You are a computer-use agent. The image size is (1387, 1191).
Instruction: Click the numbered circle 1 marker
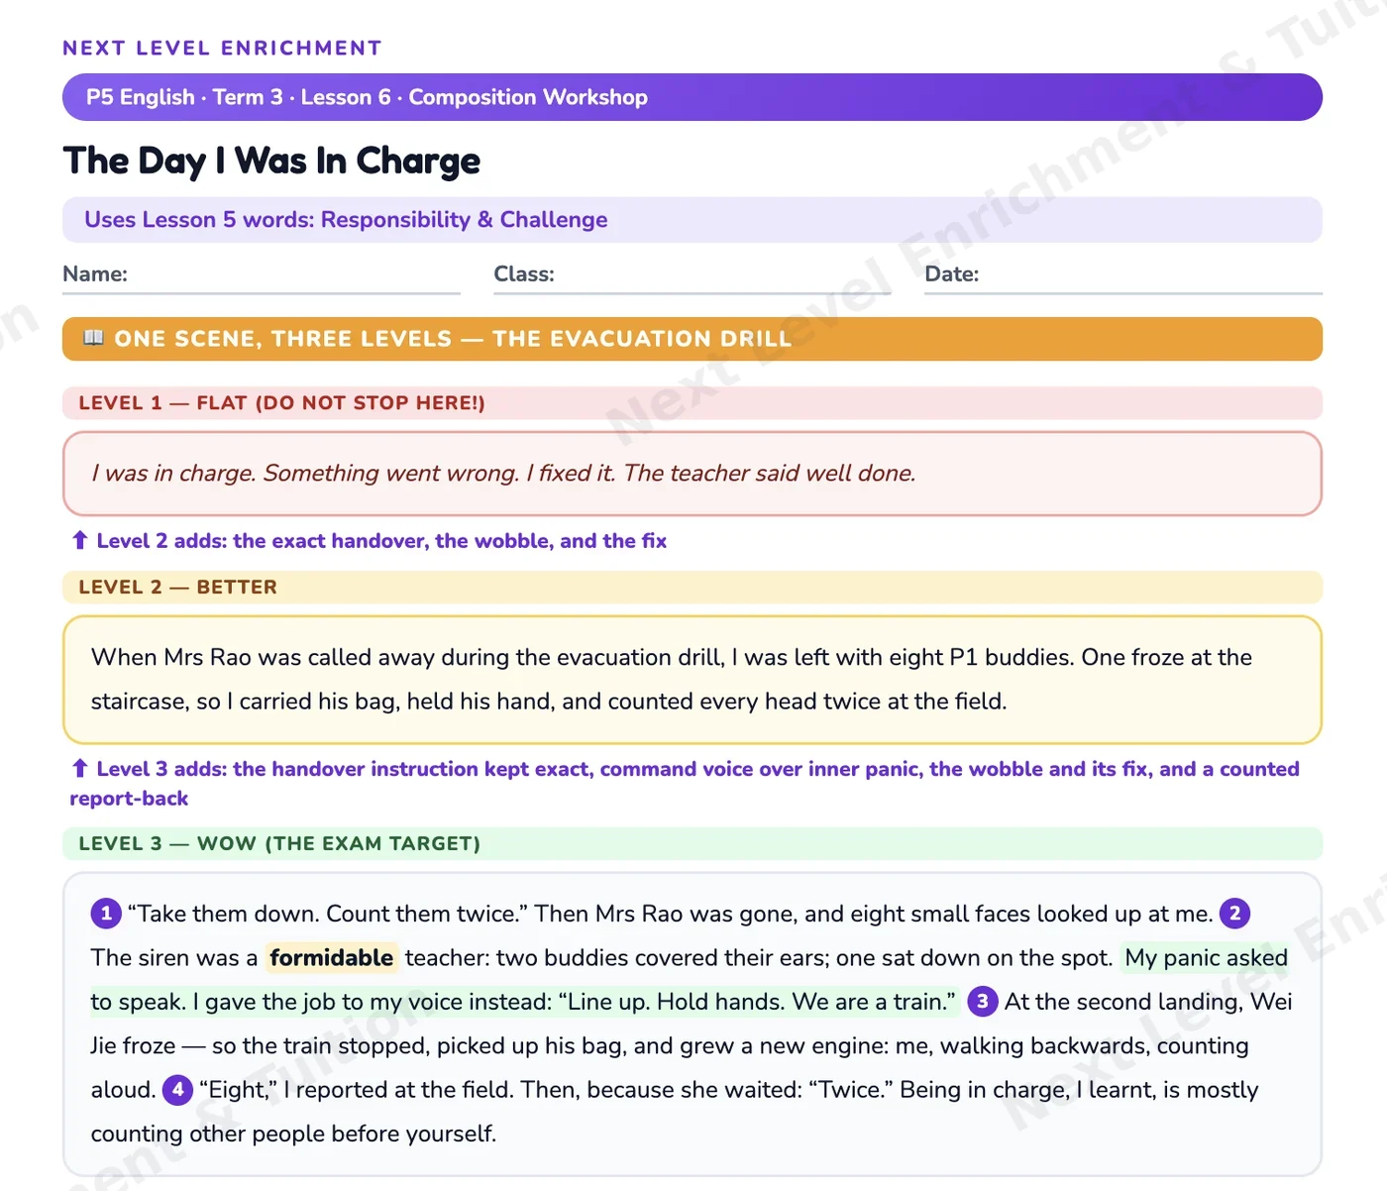pos(106,913)
